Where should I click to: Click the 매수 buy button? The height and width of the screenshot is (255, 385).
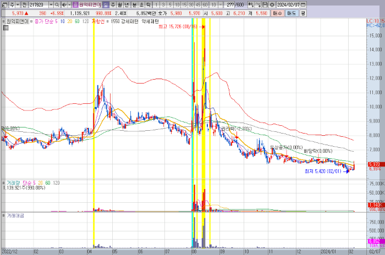(x=277, y=13)
